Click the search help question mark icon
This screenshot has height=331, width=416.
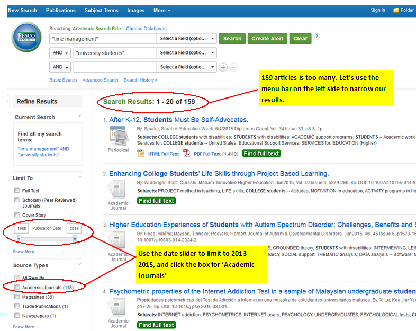coord(316,37)
